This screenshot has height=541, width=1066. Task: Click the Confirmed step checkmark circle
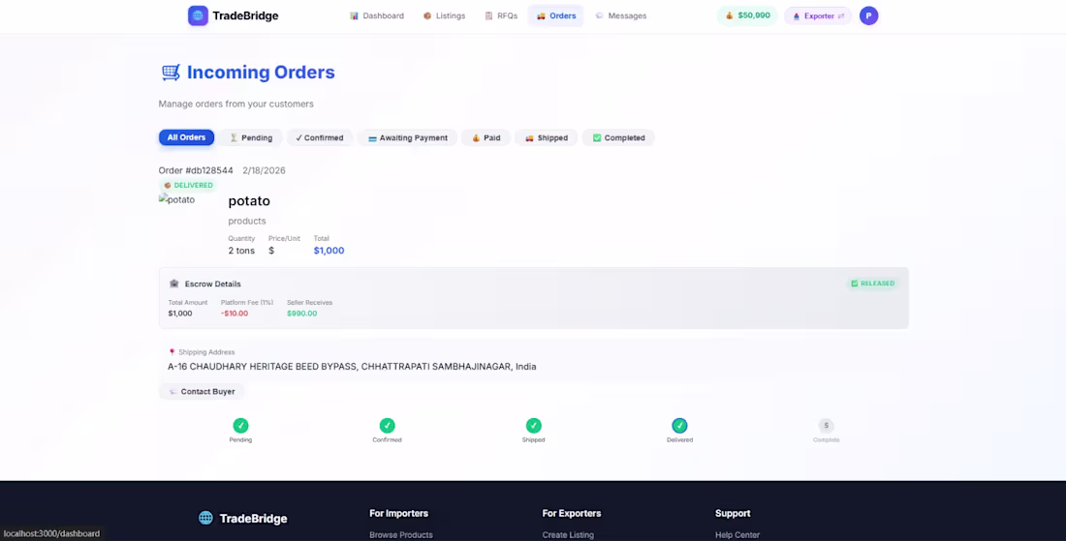[x=387, y=426]
